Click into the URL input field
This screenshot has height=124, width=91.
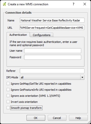click(x=52, y=27)
